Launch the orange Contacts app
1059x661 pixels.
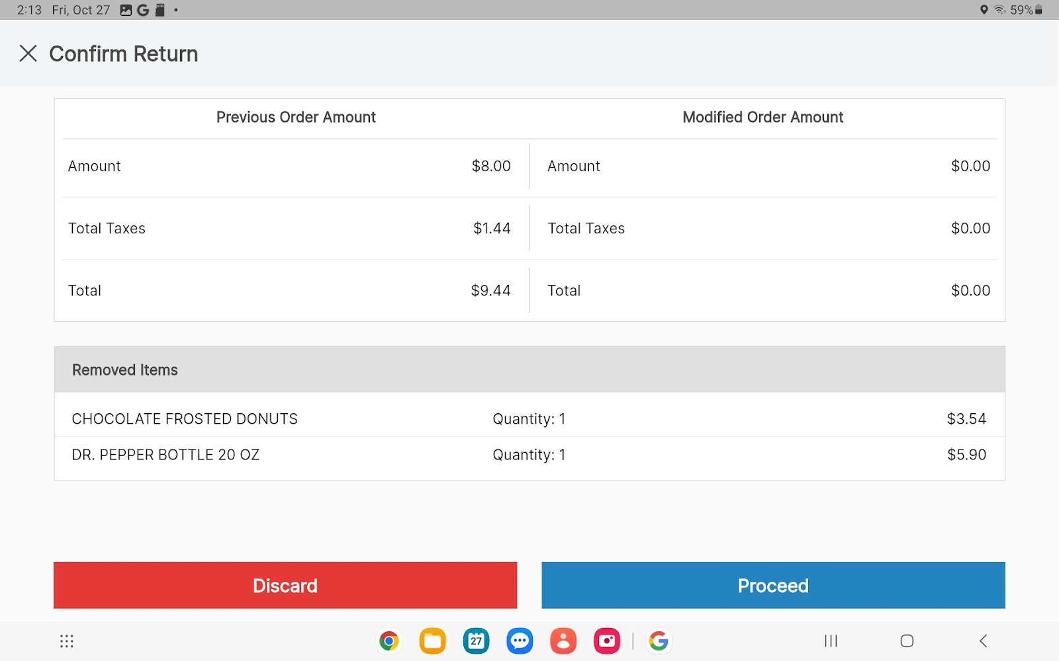tap(563, 641)
